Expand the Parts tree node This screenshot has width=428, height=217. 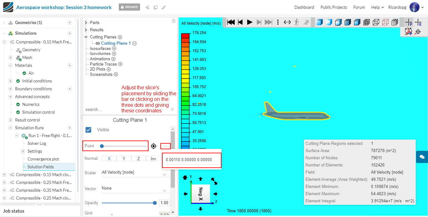(x=86, y=22)
